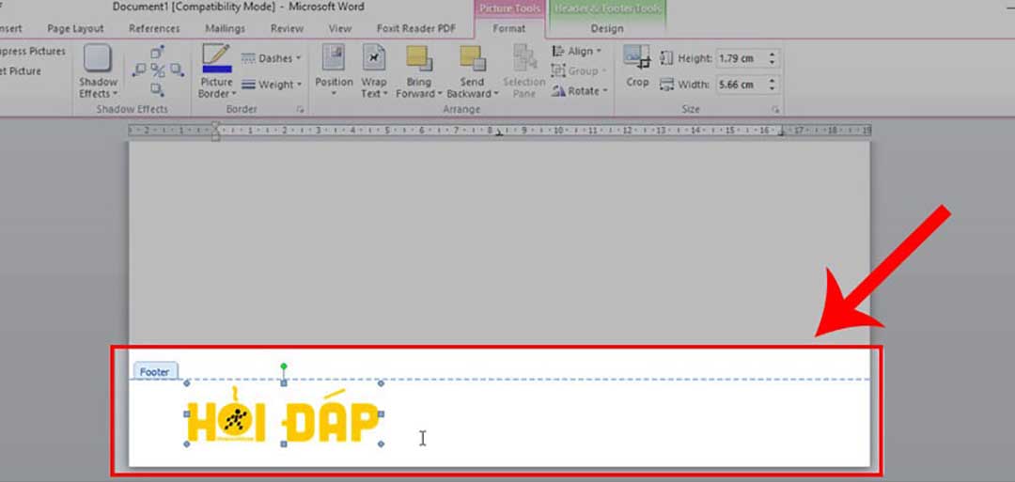1015x482 pixels.
Task: Click the Compress Pictures button
Action: pos(31,51)
